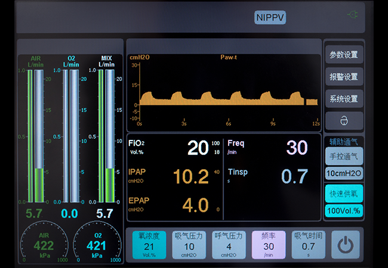Image resolution: width=388 pixels, height=268 pixels.
Task: Open the NIPPV ventilation mode selector
Action: pyautogui.click(x=270, y=17)
